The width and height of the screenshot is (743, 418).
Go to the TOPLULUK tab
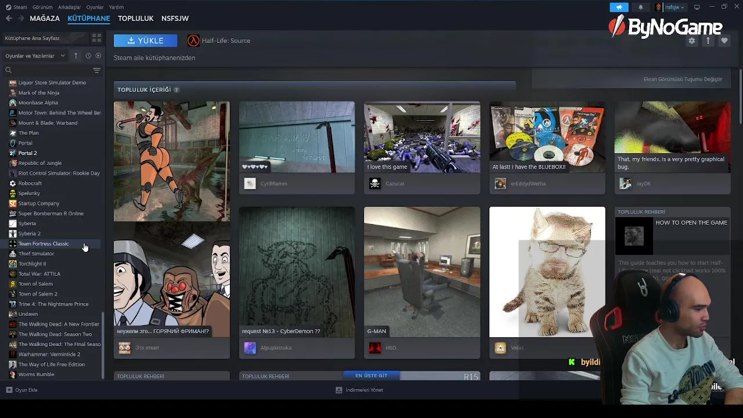[x=136, y=19]
